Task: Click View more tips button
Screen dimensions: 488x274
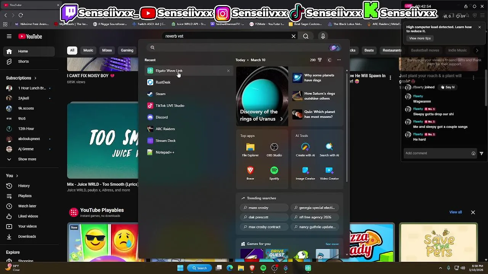Action: [x=420, y=38]
